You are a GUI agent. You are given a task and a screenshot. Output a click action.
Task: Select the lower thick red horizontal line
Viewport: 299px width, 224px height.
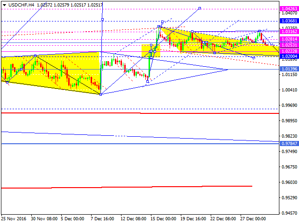pyautogui.click(x=127, y=187)
